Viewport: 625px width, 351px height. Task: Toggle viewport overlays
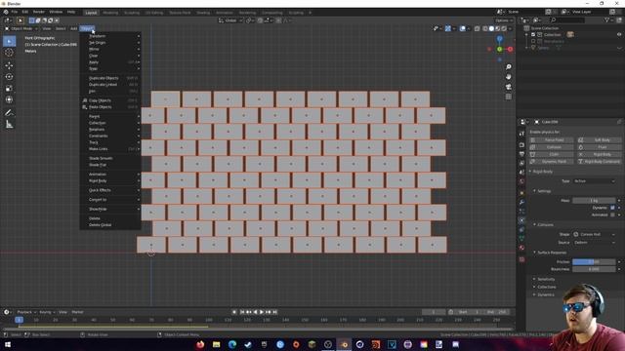462,28
